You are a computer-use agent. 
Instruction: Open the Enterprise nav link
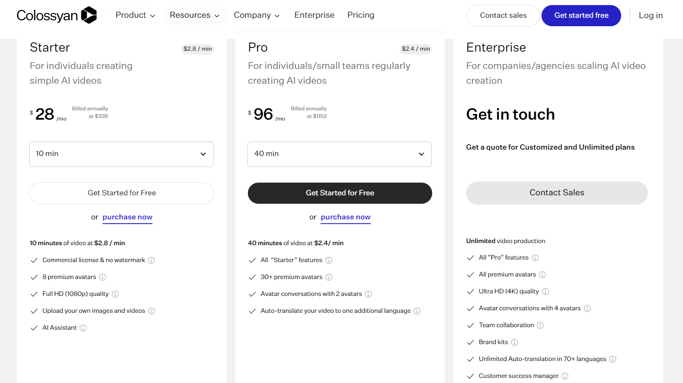[314, 15]
